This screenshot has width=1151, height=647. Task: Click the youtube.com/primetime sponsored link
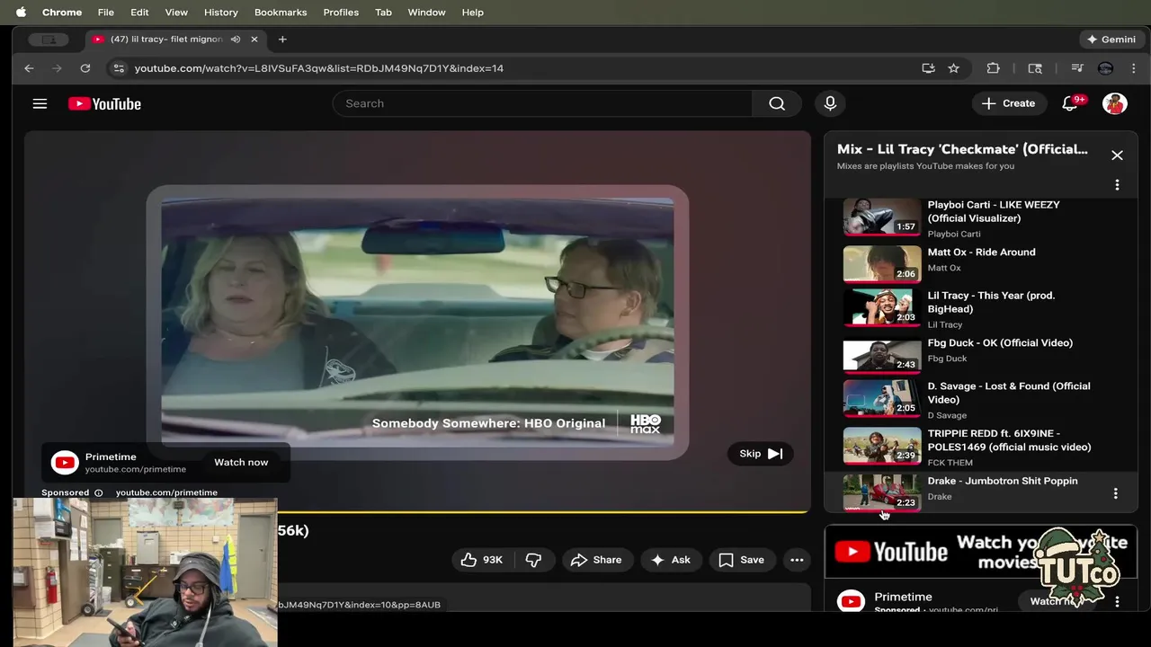coord(166,492)
